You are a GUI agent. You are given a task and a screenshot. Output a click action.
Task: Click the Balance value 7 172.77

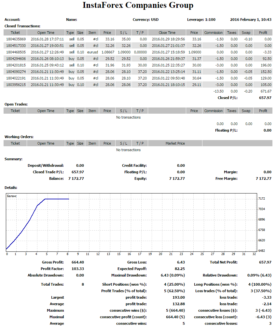click(76, 178)
